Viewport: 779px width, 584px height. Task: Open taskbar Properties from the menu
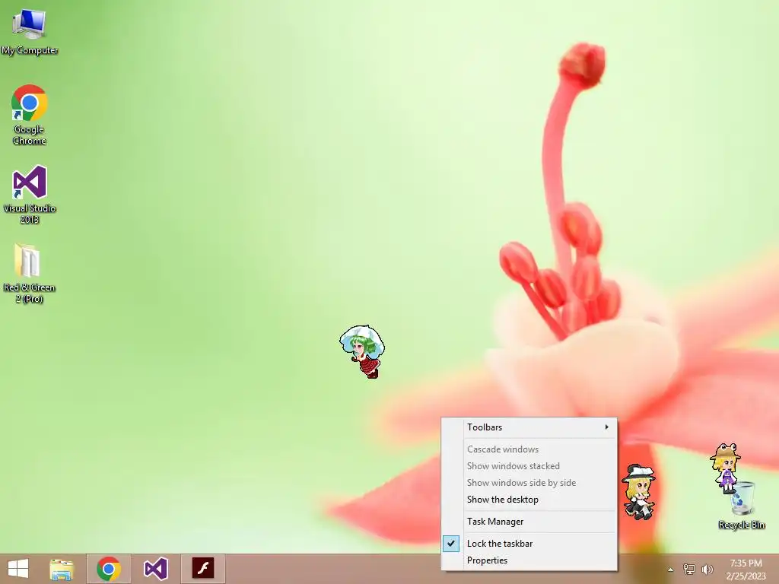(529, 560)
